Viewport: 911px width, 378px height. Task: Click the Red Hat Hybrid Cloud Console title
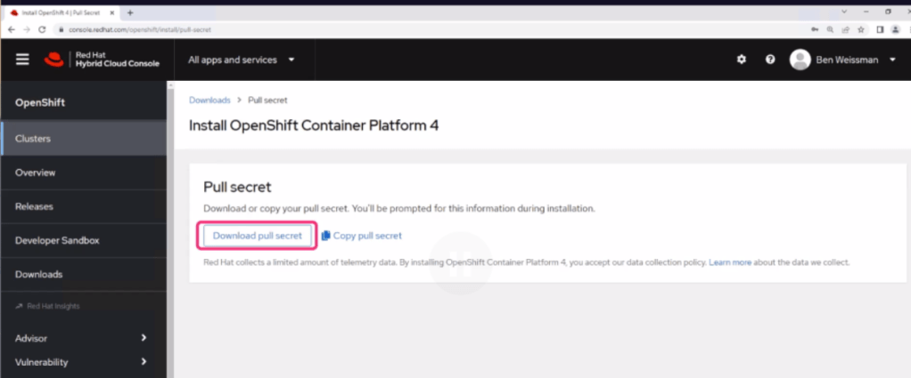pos(118,59)
